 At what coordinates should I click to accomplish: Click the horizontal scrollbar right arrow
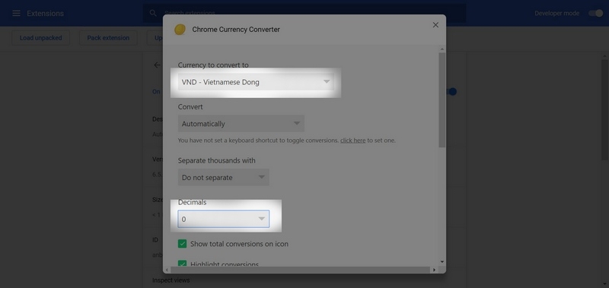434,270
